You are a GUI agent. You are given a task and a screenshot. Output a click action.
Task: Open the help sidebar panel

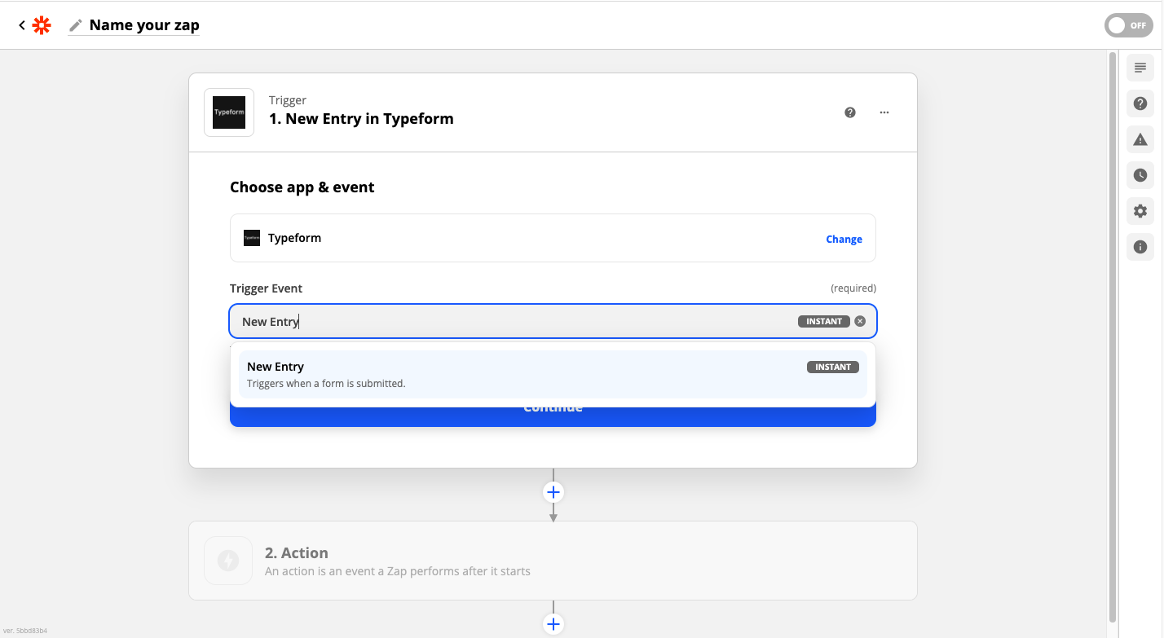[x=1140, y=103]
